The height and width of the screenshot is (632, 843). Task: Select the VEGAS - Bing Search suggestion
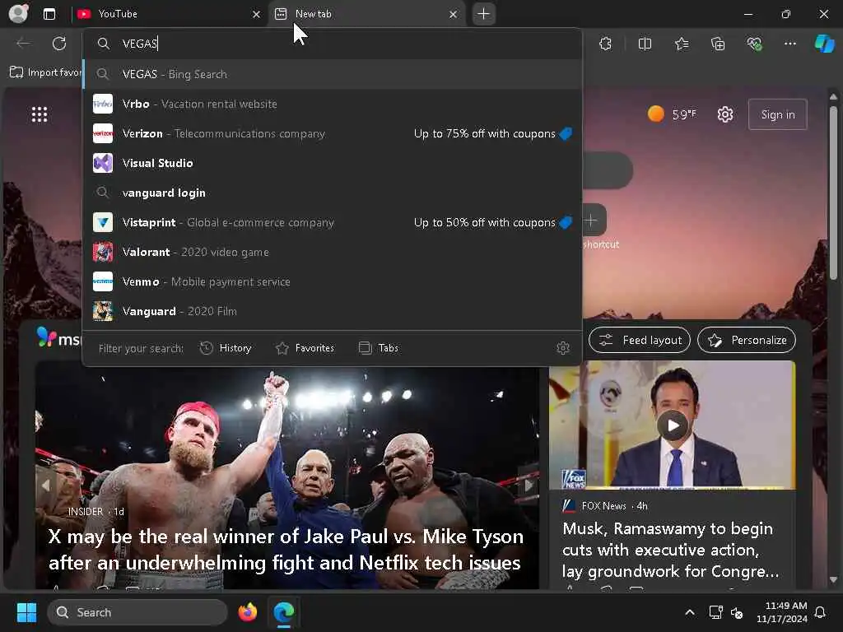click(x=333, y=74)
